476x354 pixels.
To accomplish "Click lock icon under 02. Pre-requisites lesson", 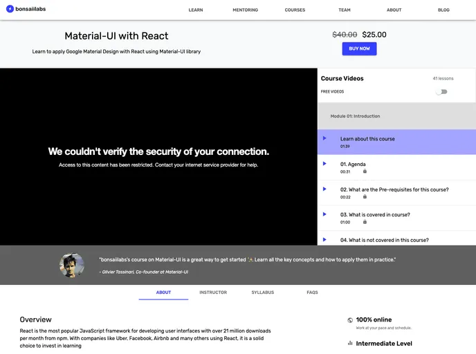I will point(365,196).
